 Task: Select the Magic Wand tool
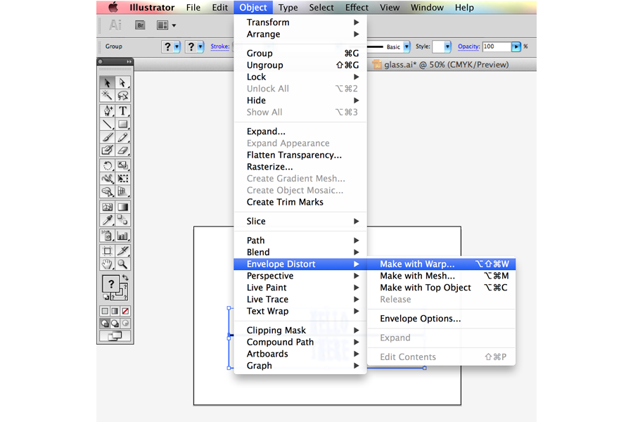pyautogui.click(x=108, y=96)
